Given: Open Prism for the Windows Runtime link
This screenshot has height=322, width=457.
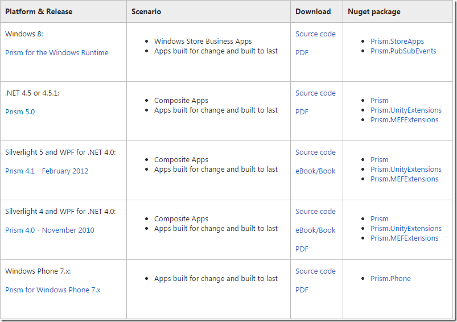Looking at the screenshot, I should pyautogui.click(x=57, y=53).
